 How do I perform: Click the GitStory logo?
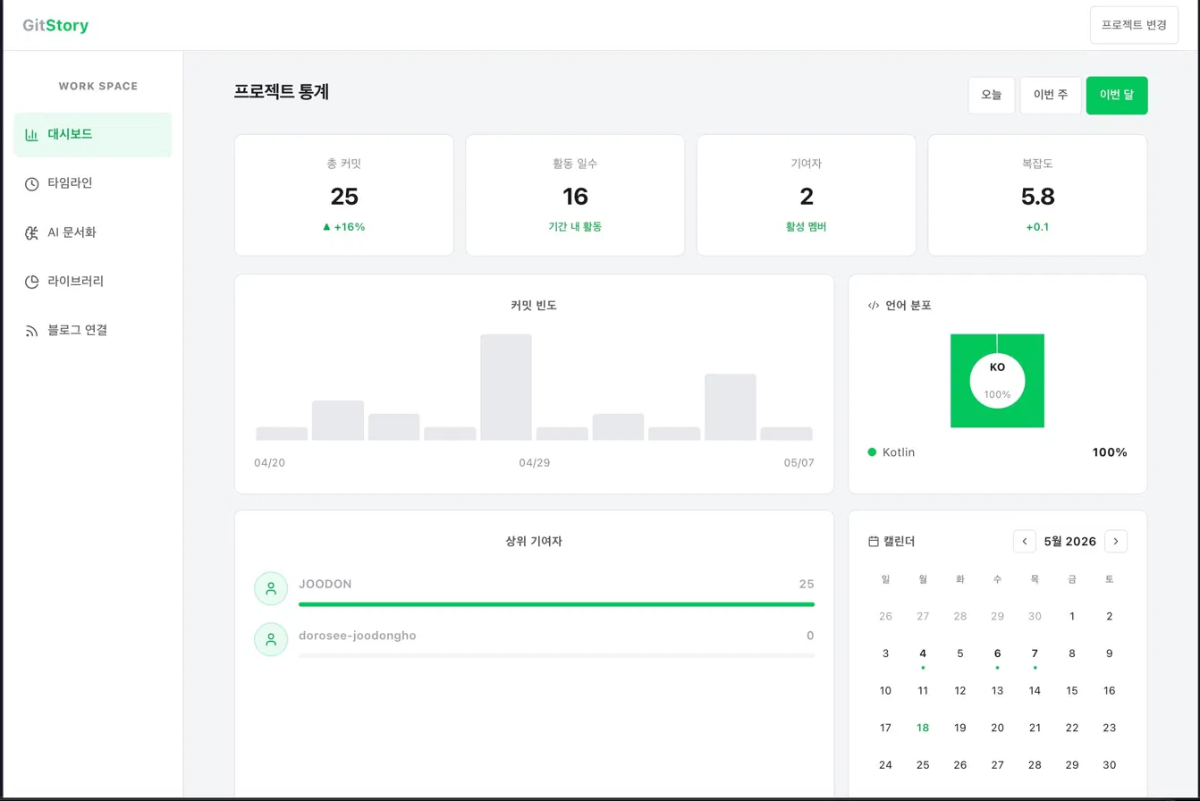[55, 26]
